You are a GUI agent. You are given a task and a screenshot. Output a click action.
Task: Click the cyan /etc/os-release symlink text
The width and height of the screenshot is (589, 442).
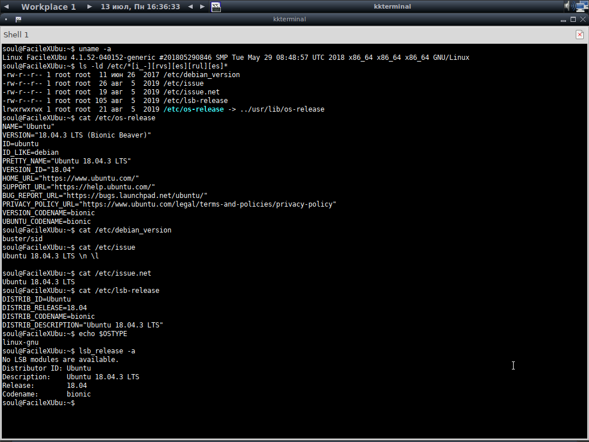193,109
